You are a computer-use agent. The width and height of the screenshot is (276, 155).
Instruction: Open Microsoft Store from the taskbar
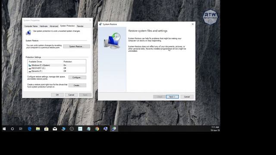(x=46, y=129)
